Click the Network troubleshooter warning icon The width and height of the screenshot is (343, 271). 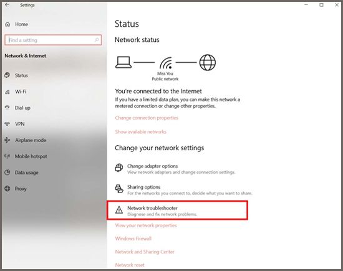pyautogui.click(x=119, y=210)
